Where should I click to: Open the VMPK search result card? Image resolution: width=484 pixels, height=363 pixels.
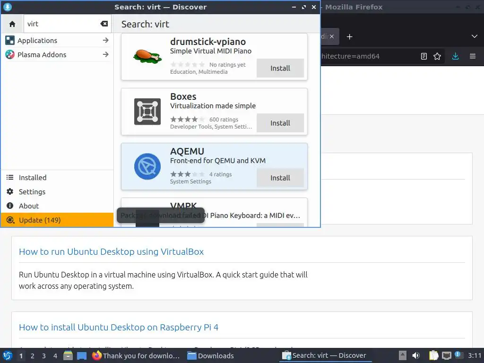click(x=214, y=212)
